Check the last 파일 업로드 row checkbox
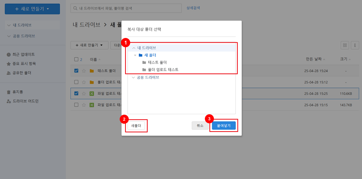Screen dimensions: 362x179 pos(77,105)
